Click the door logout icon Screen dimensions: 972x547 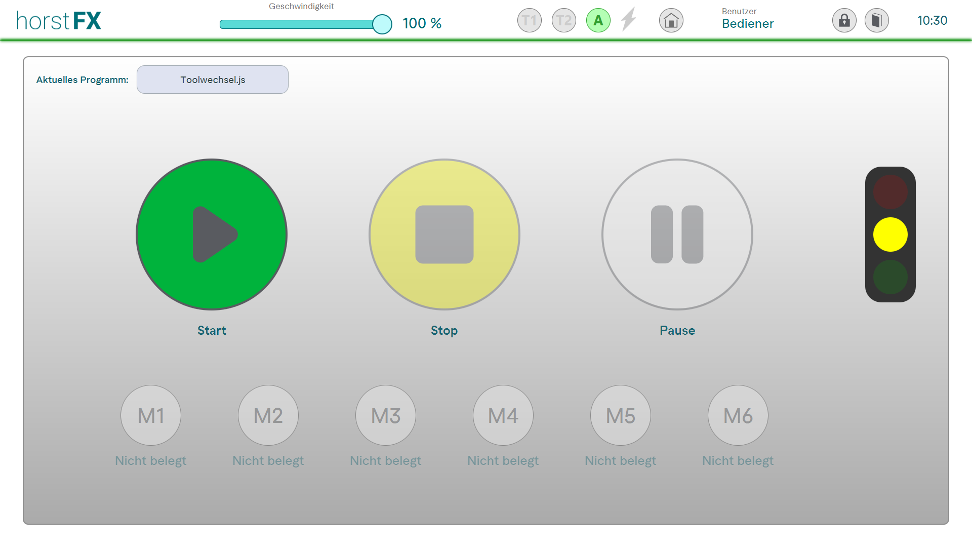point(876,21)
